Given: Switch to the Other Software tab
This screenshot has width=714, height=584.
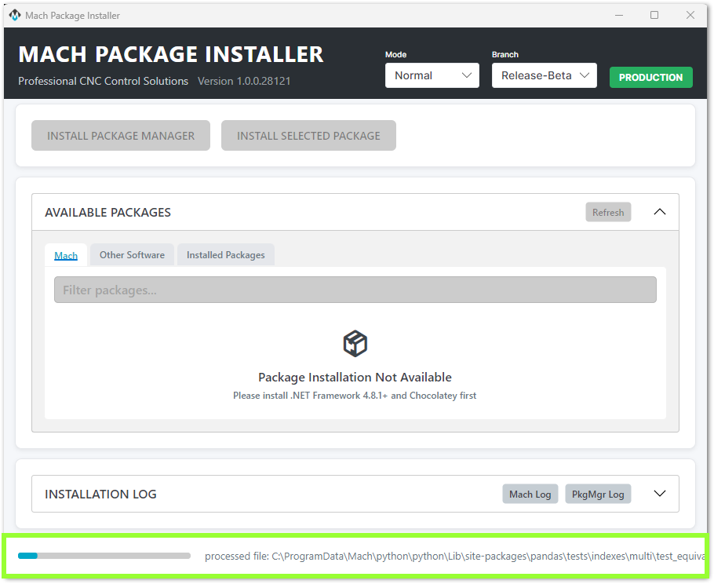Looking at the screenshot, I should point(132,255).
